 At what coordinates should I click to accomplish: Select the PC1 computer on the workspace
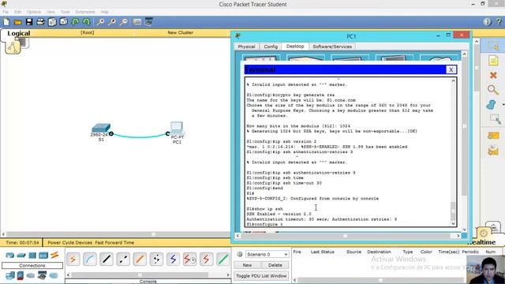[x=177, y=128]
